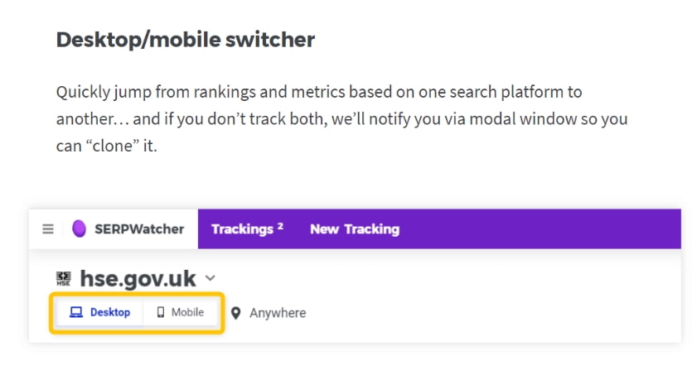Click the hse.gov.uk domain title
The width and height of the screenshot is (697, 370).
pos(139,279)
